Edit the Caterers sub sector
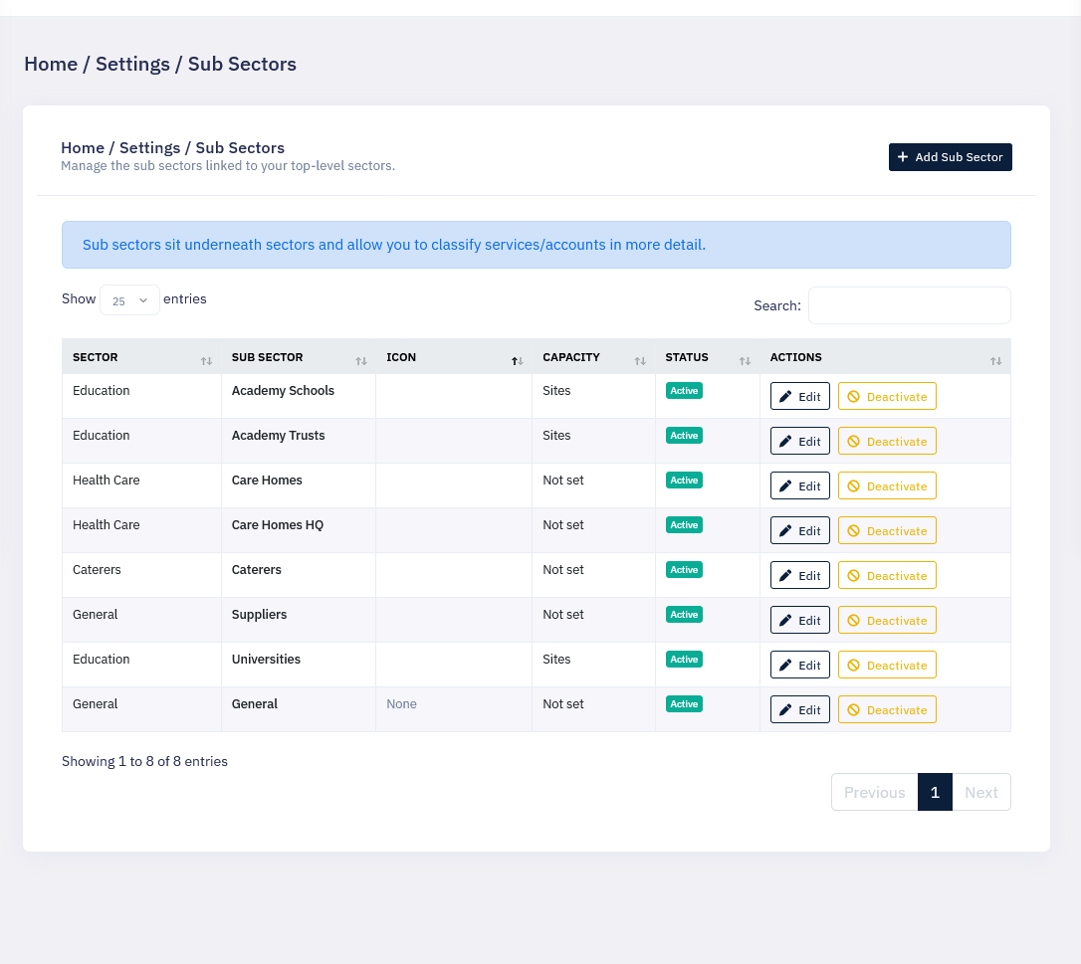The height and width of the screenshot is (964, 1081). [x=799, y=575]
